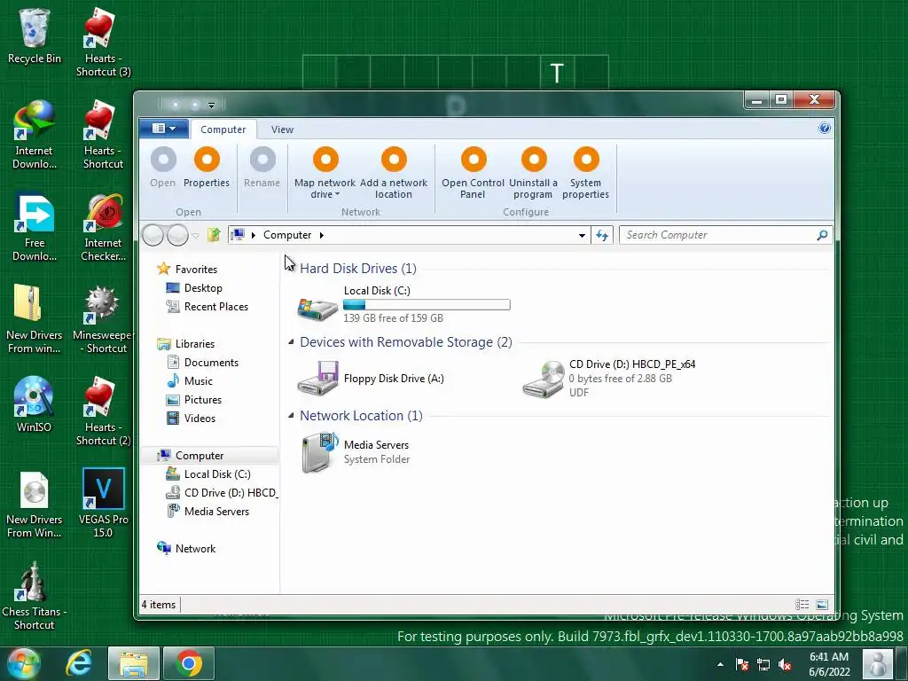Image resolution: width=908 pixels, height=681 pixels.
Task: Select Computer in navigation pane
Action: tap(209, 455)
